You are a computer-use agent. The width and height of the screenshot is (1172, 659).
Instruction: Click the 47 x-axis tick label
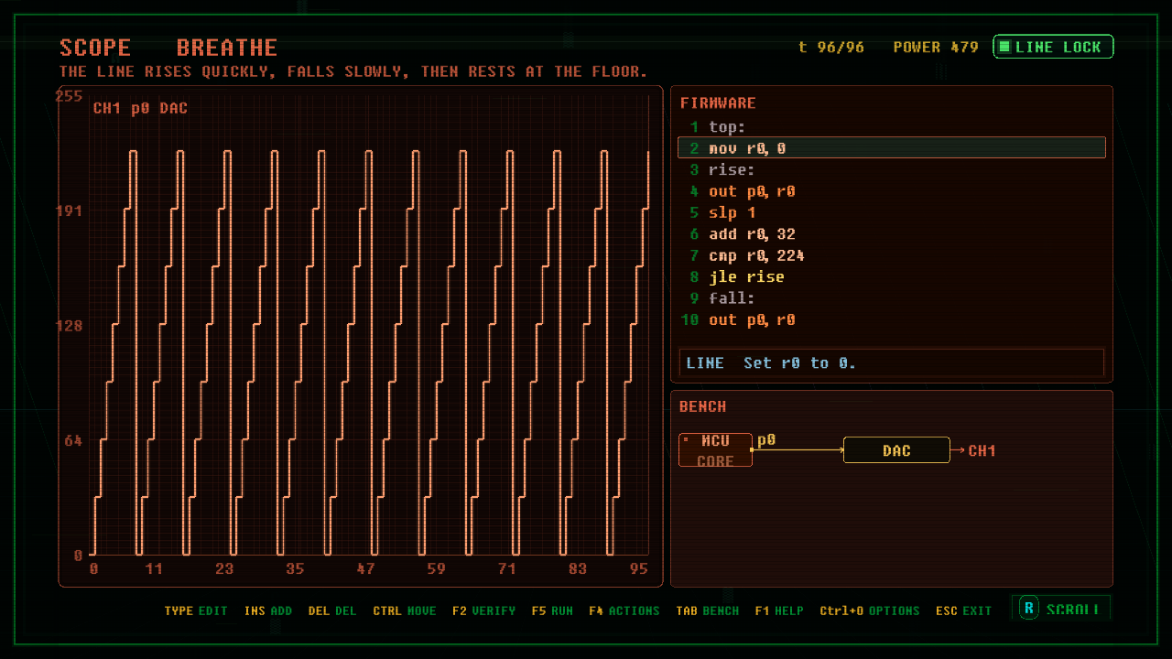point(365,569)
